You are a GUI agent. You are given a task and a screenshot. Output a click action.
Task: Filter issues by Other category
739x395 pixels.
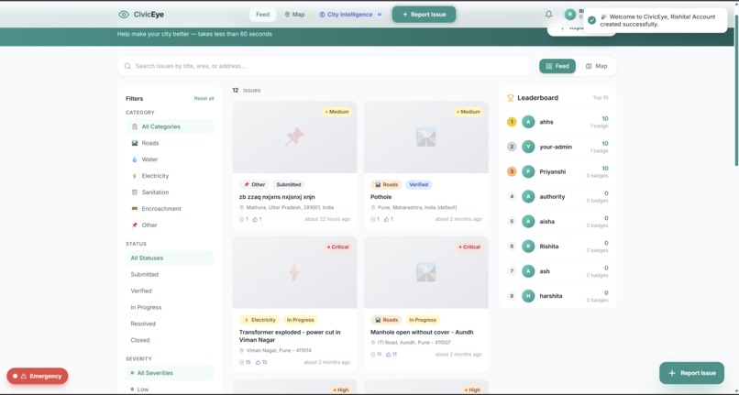coord(170,225)
